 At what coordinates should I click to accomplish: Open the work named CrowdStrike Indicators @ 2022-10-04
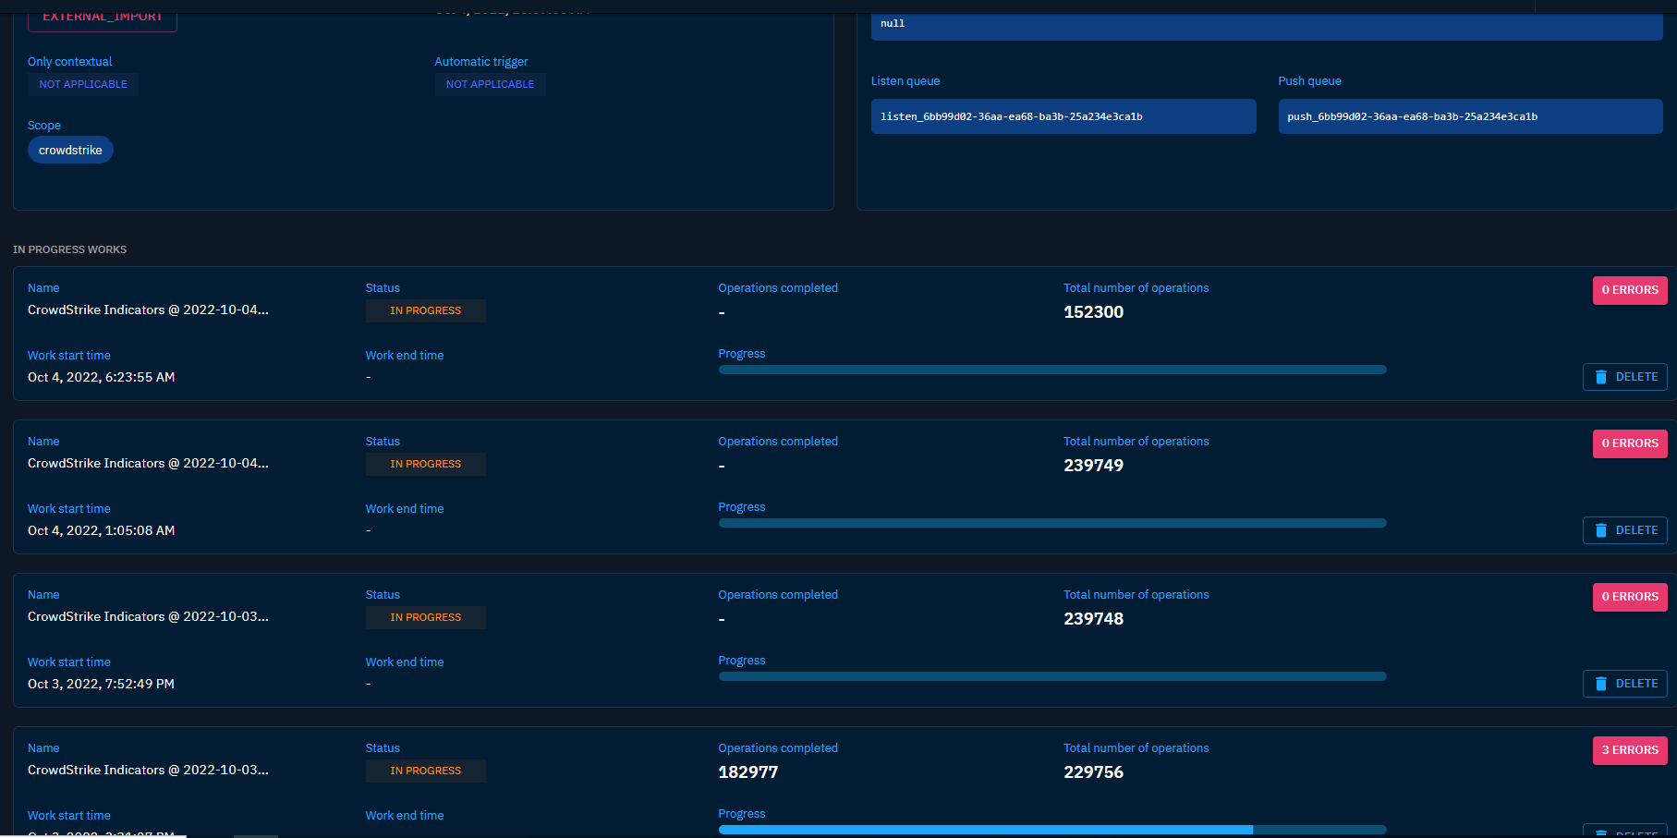point(148,310)
